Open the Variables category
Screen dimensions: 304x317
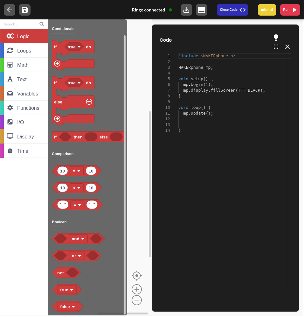coord(24,94)
